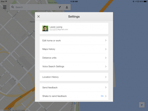Tap the Interstate 80 shield on map
Screen dimensions: 148x111
(x=10, y=109)
